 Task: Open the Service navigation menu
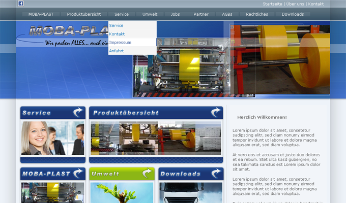(x=122, y=14)
